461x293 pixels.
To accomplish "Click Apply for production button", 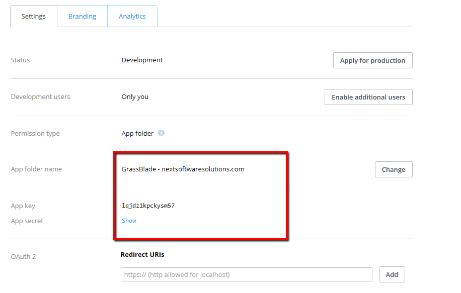I will 373,60.
